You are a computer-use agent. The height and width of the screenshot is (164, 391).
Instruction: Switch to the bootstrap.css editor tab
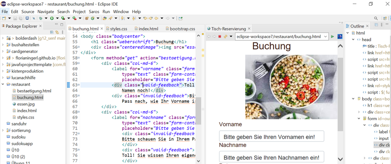pos(180,28)
